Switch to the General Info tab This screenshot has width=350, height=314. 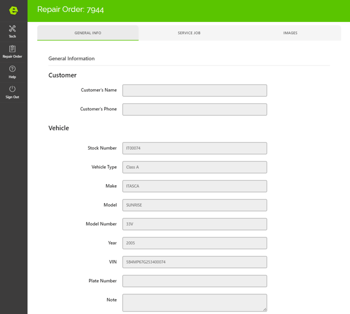coord(87,33)
